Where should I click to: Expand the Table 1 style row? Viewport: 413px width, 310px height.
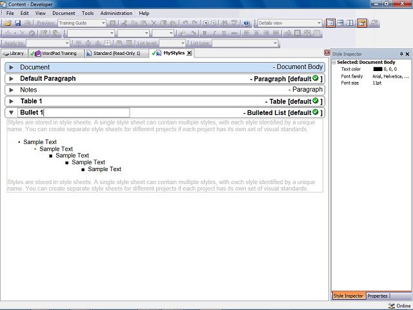12,101
